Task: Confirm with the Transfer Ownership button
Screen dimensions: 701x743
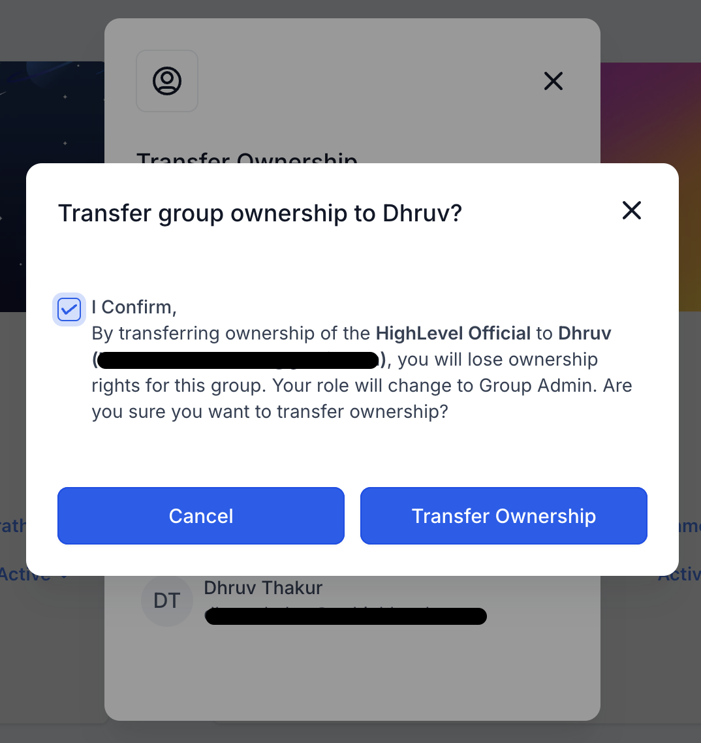Action: [503, 516]
